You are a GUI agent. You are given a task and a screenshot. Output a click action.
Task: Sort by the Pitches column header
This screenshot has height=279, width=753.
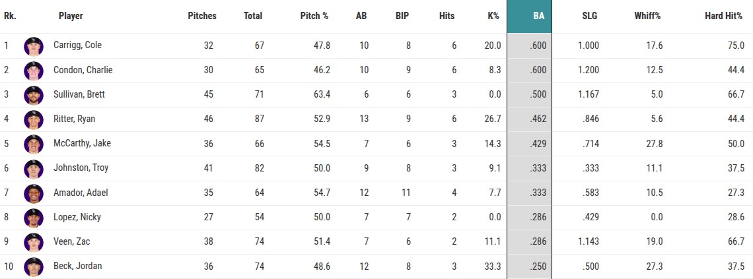tap(201, 16)
